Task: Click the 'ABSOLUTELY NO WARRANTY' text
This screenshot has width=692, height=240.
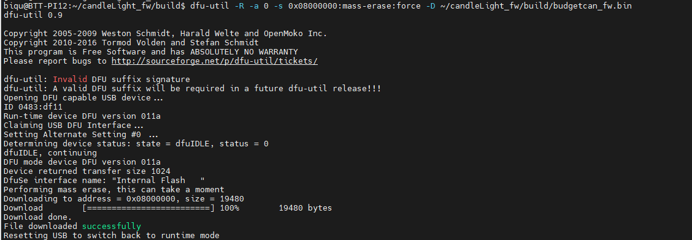Action: 244,51
